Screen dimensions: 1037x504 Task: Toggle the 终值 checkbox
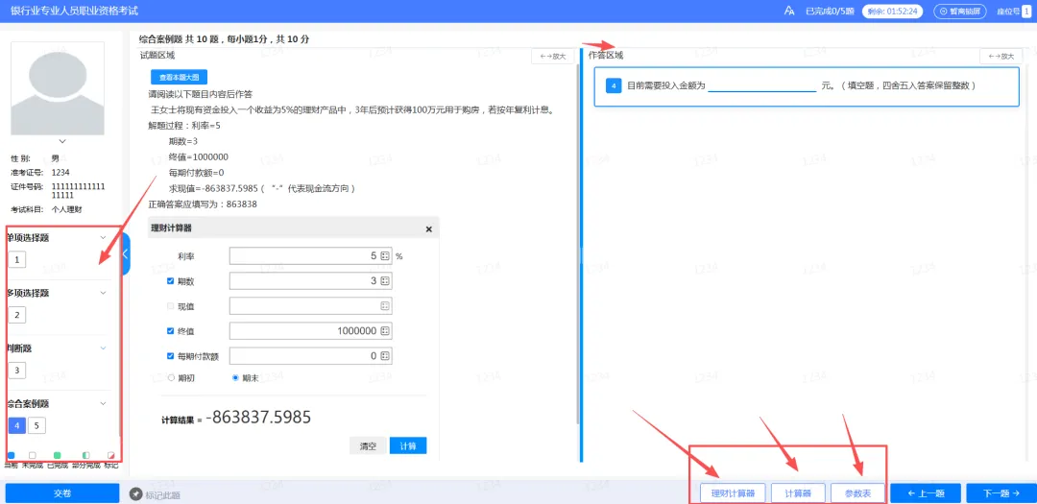[x=171, y=330]
